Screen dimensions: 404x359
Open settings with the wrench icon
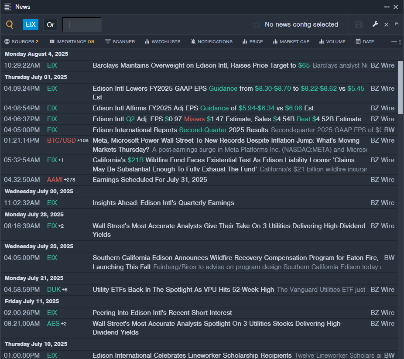[x=375, y=24]
